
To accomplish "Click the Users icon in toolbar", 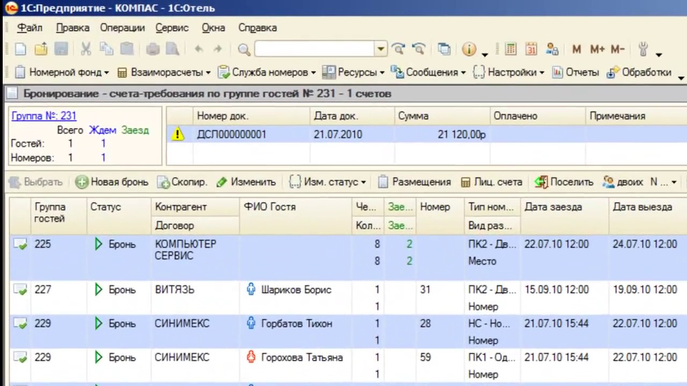I will (x=552, y=49).
